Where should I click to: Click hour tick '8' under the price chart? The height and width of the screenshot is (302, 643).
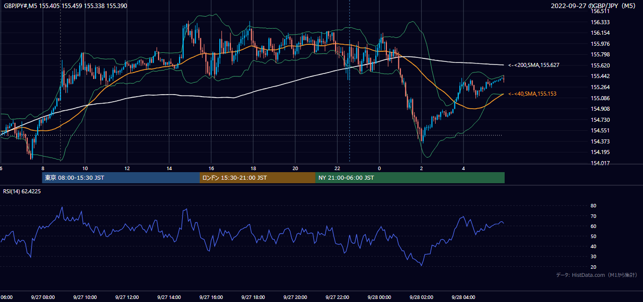(x=43, y=169)
